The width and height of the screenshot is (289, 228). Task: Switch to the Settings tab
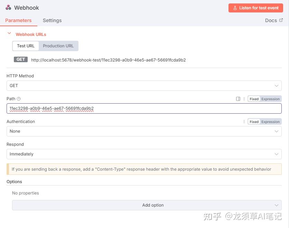click(x=52, y=20)
